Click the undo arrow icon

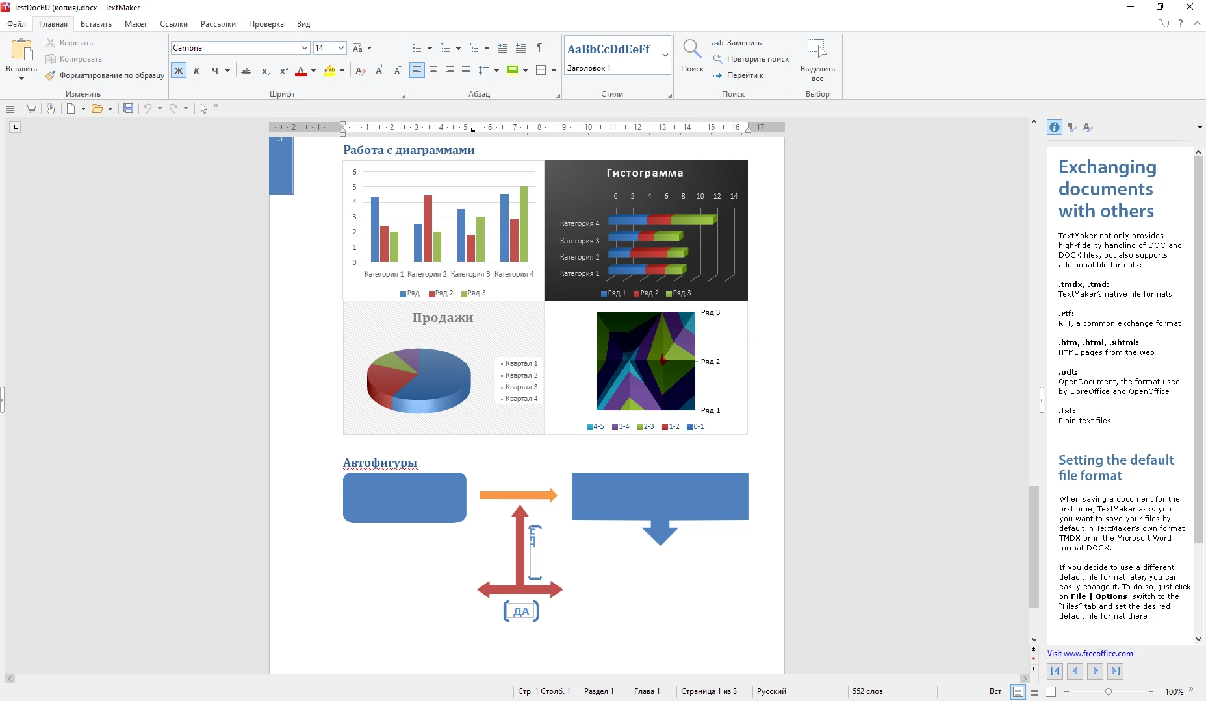[x=148, y=108]
